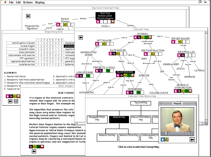The width and height of the screenshot is (211, 157).
Task: Click the back arrow in the Movie window
Action: pos(192,140)
